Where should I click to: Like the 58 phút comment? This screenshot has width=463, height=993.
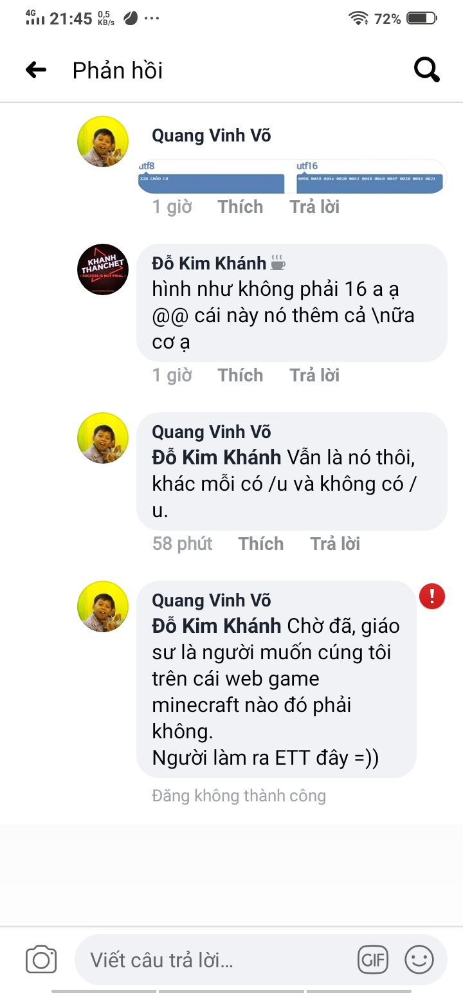(x=261, y=544)
